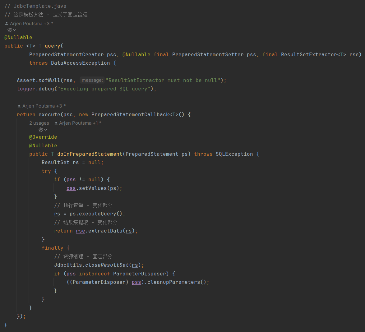Open the 'Arjen Poutsma +3 *' hint above query method
365x332 pixels.
click(x=32, y=24)
